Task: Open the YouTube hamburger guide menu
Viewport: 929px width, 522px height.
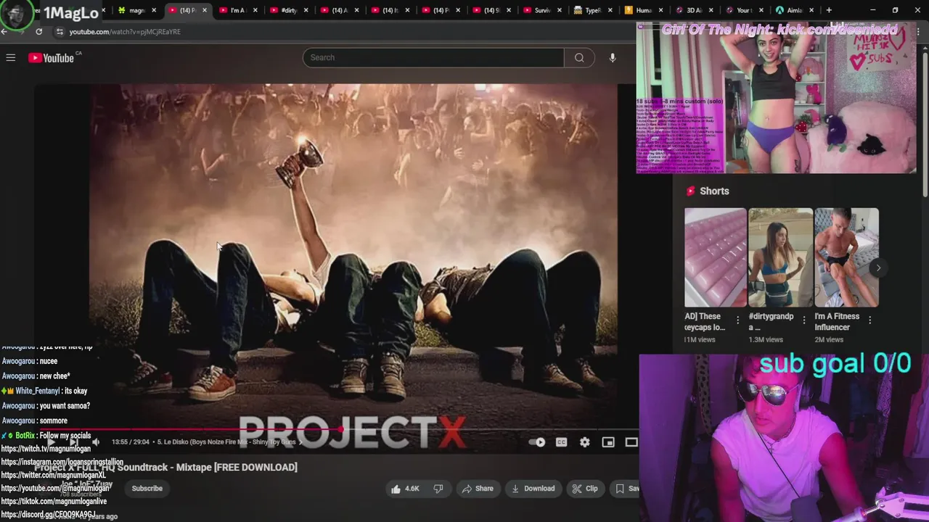Action: tap(11, 57)
